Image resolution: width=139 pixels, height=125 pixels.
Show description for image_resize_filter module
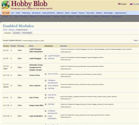tap(66, 107)
